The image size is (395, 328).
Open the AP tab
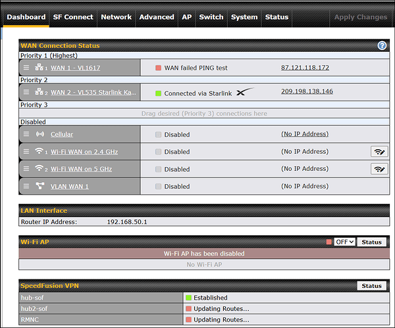pyautogui.click(x=187, y=17)
